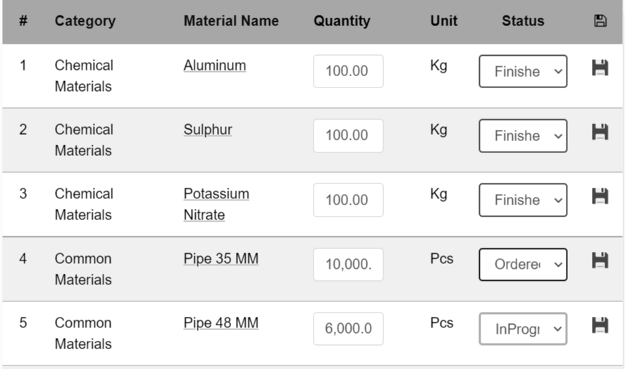625x369 pixels.
Task: Open the Pipe 48 MM link
Action: click(221, 322)
